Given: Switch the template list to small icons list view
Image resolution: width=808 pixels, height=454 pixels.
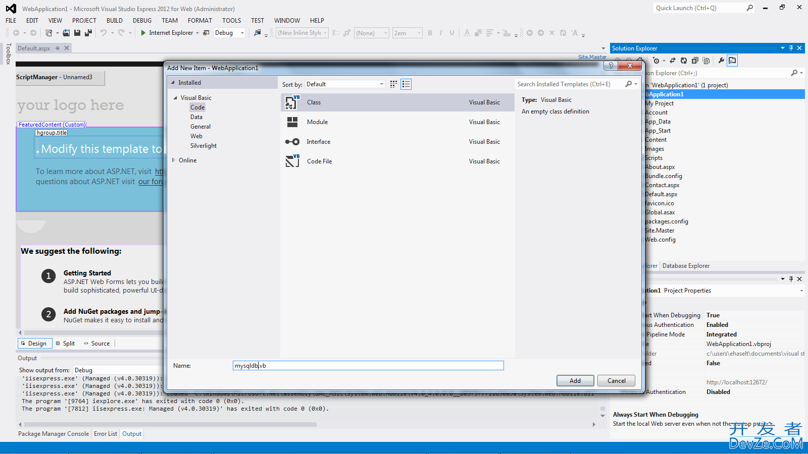Looking at the screenshot, I should [x=406, y=84].
